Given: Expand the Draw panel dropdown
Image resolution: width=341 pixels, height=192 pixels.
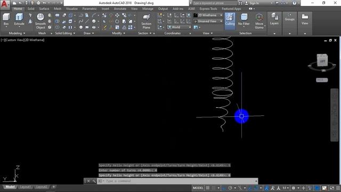Looking at the screenshot, I should [x=89, y=33].
